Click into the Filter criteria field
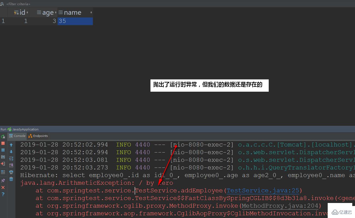The height and width of the screenshot is (218, 355). tap(18, 4)
